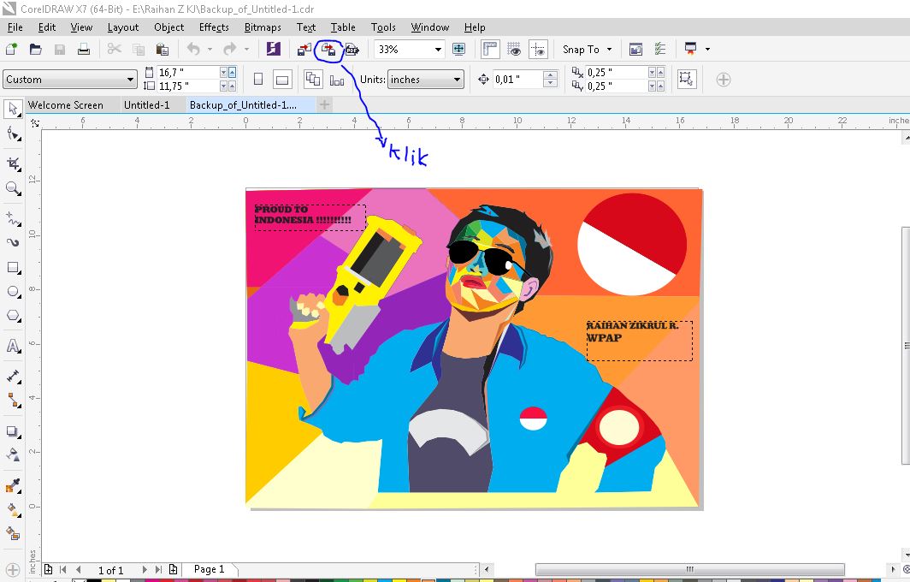Click the black swatch in color palette
Screen dimensions: 910x582
pyautogui.click(x=94, y=579)
